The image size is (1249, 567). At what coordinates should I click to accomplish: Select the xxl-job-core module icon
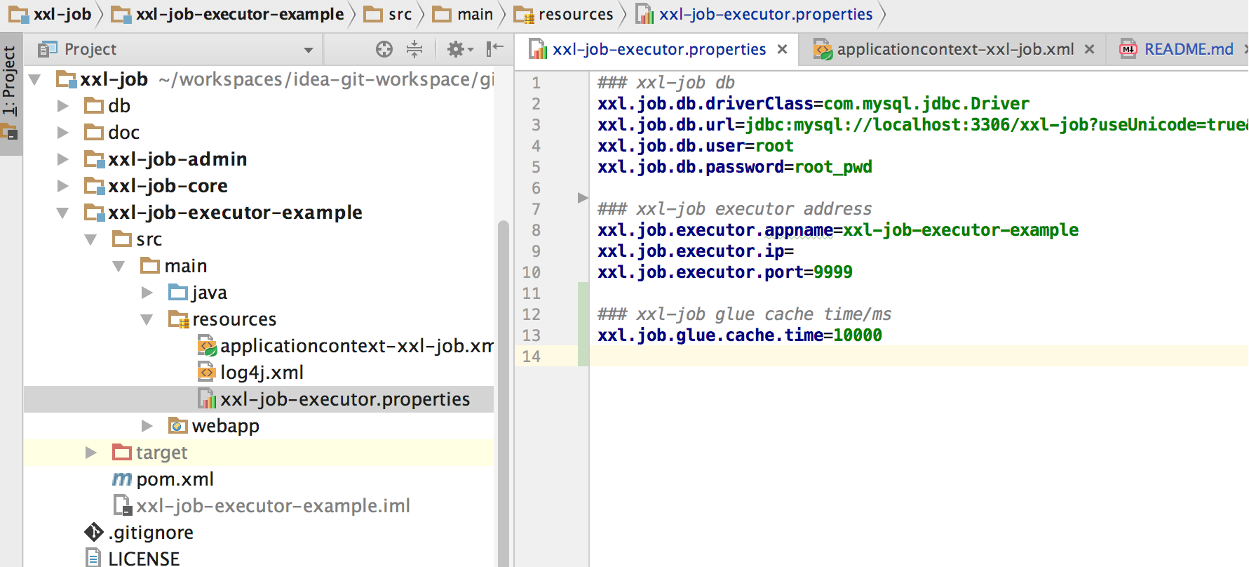[94, 186]
